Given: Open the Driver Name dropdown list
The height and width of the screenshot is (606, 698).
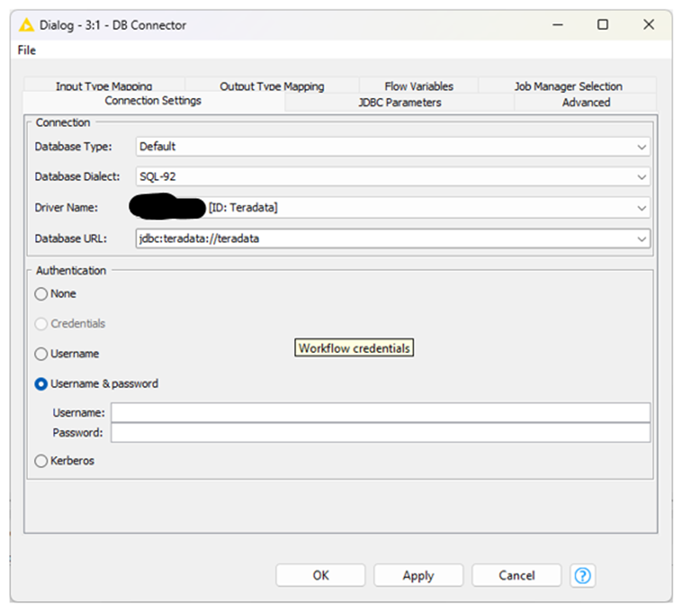Looking at the screenshot, I should coord(641,208).
